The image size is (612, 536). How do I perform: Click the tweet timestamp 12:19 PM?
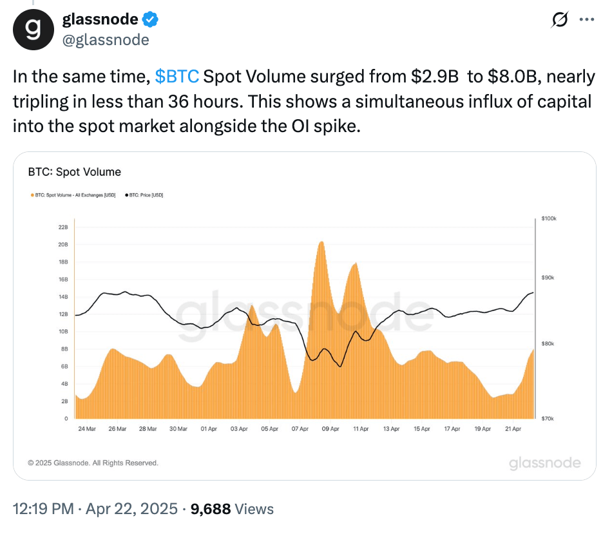43,509
